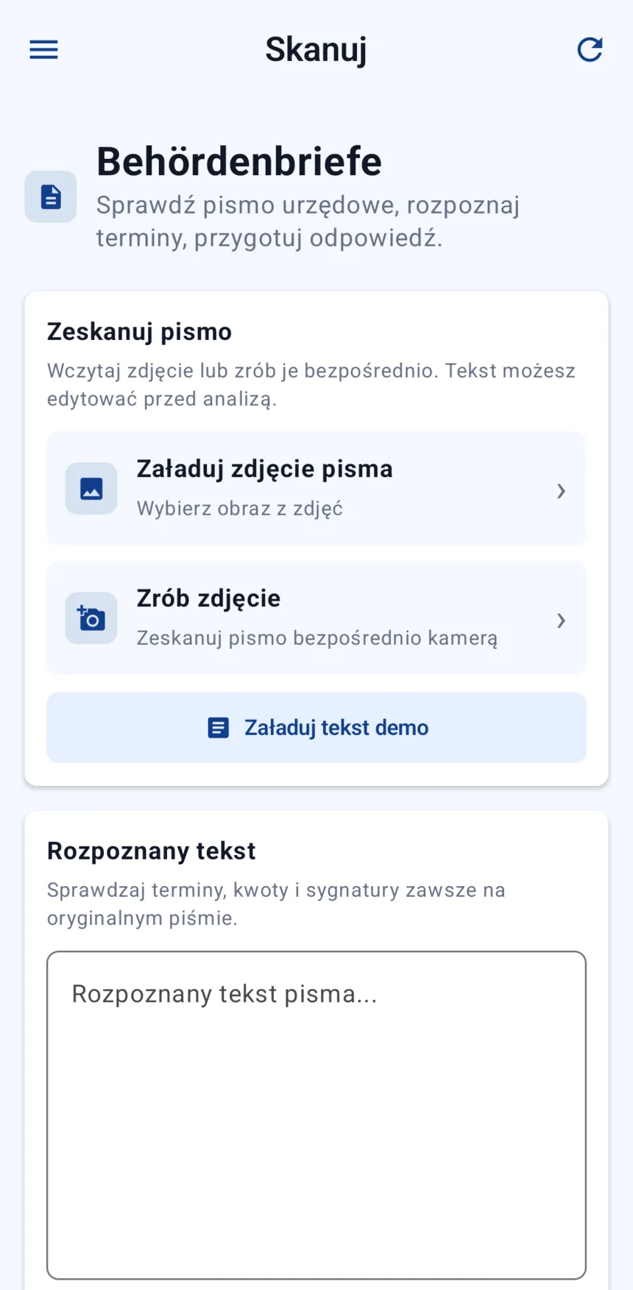The width and height of the screenshot is (633, 1290).
Task: Click the Sprawdź pismo urzędowe description text
Action: point(308,222)
